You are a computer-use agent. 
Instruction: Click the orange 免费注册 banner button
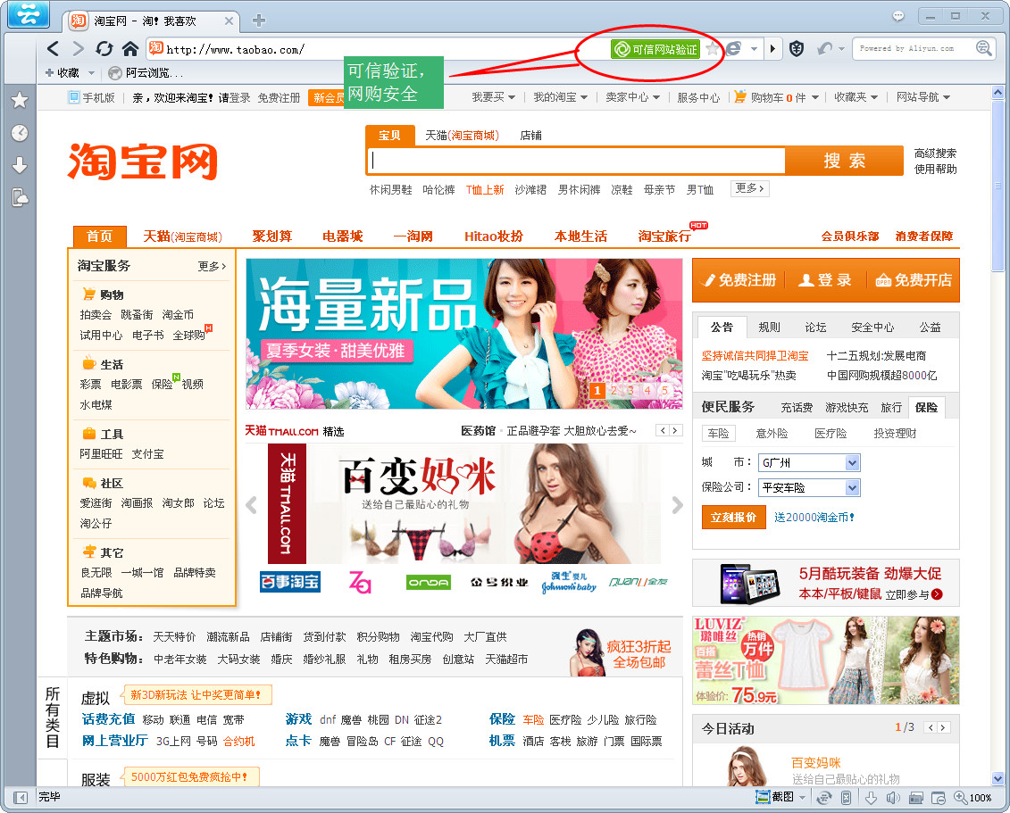pyautogui.click(x=740, y=280)
